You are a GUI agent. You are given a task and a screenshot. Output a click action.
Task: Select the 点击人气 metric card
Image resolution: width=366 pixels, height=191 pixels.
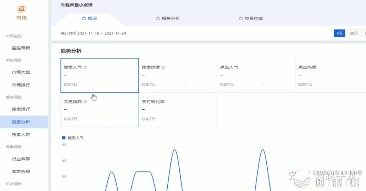pos(256,75)
